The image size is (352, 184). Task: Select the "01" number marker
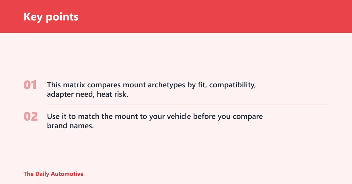[30, 85]
